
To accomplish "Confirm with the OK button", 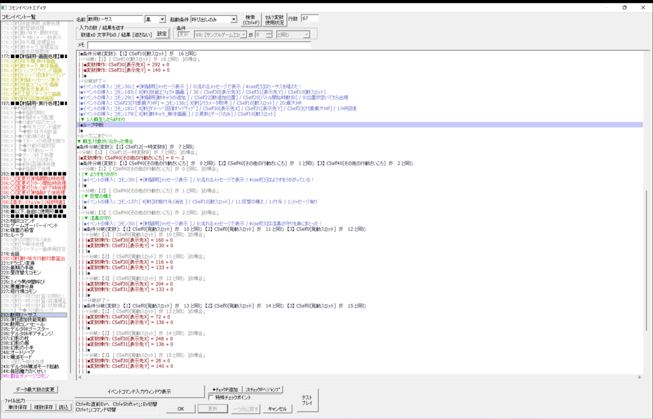I will pyautogui.click(x=181, y=409).
